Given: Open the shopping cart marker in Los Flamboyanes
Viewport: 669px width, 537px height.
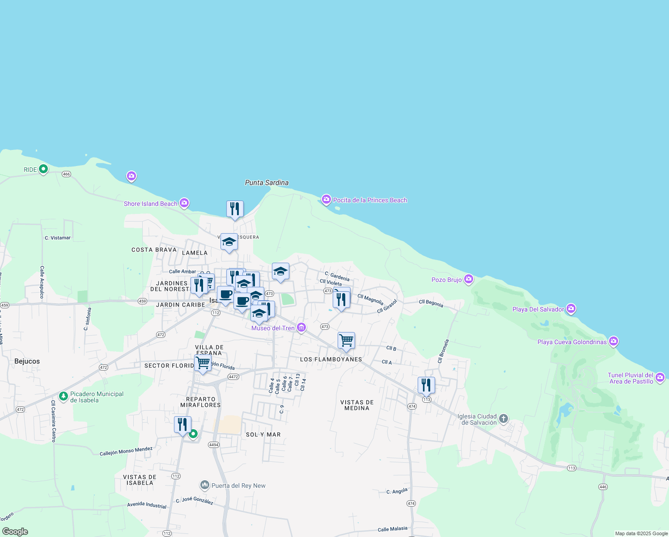Looking at the screenshot, I should pyautogui.click(x=346, y=341).
